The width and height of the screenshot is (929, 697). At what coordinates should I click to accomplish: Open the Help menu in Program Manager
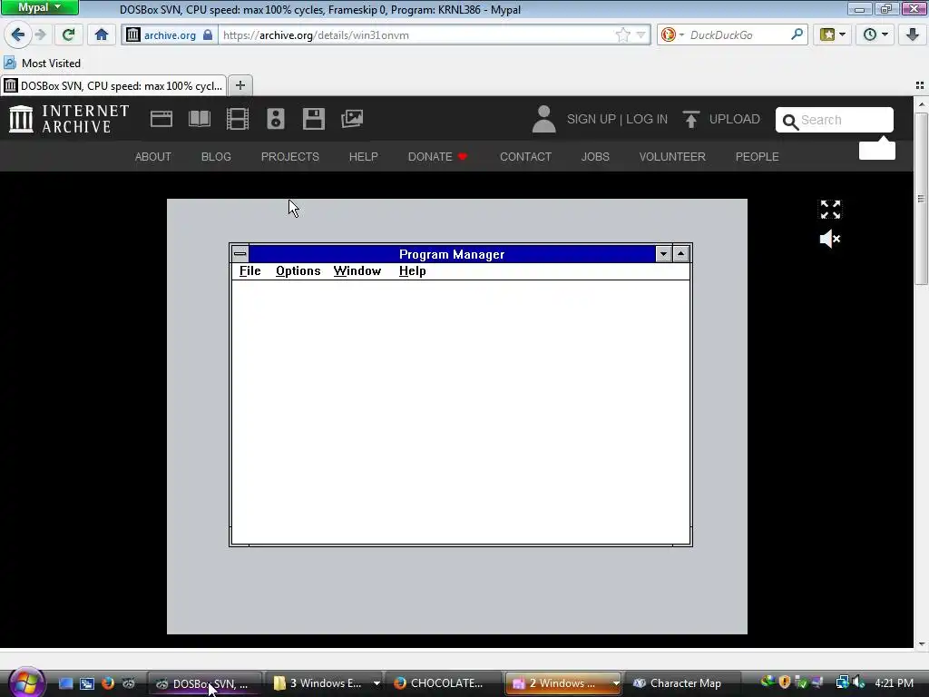click(413, 270)
